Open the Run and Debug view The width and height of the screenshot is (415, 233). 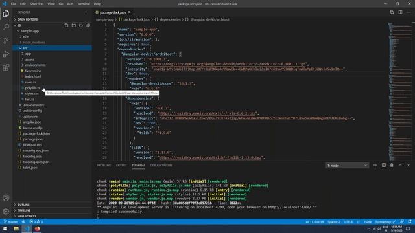click(x=6, y=54)
